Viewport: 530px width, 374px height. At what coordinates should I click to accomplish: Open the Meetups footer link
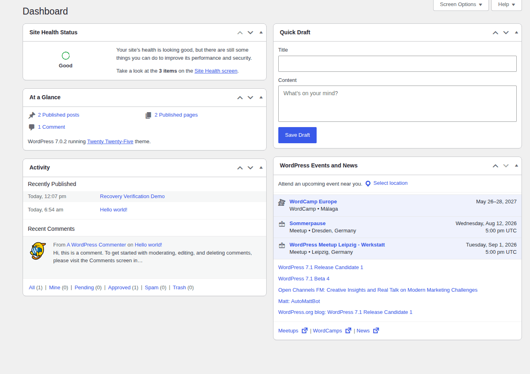coord(288,331)
